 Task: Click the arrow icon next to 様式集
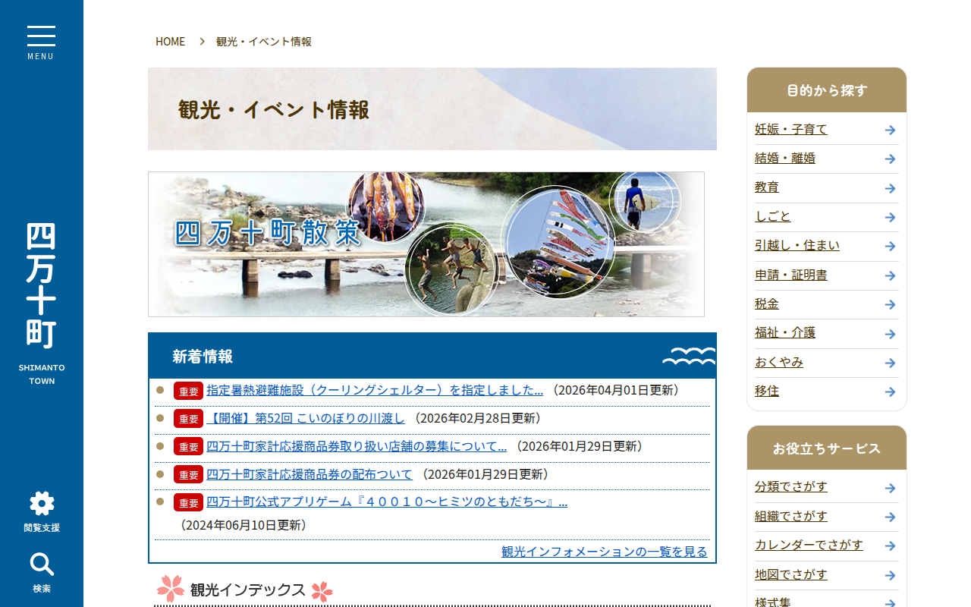[888, 602]
